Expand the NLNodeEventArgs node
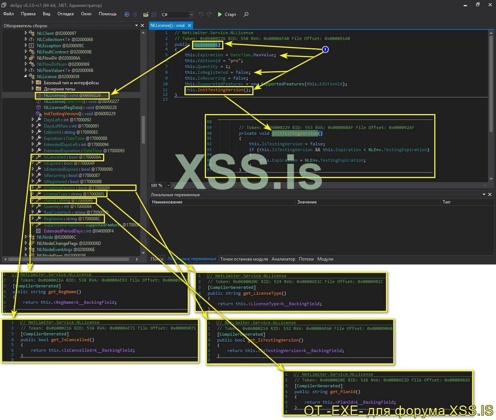Screen dimensions: 496x420 26,249
